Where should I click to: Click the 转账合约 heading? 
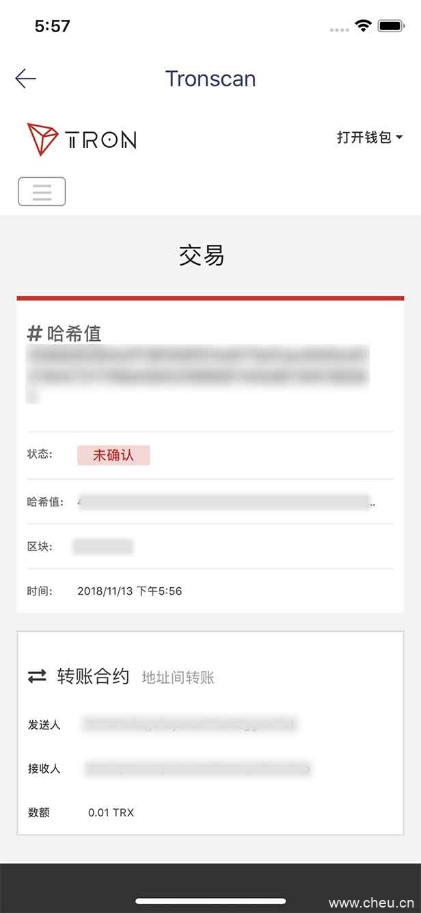coord(93,677)
